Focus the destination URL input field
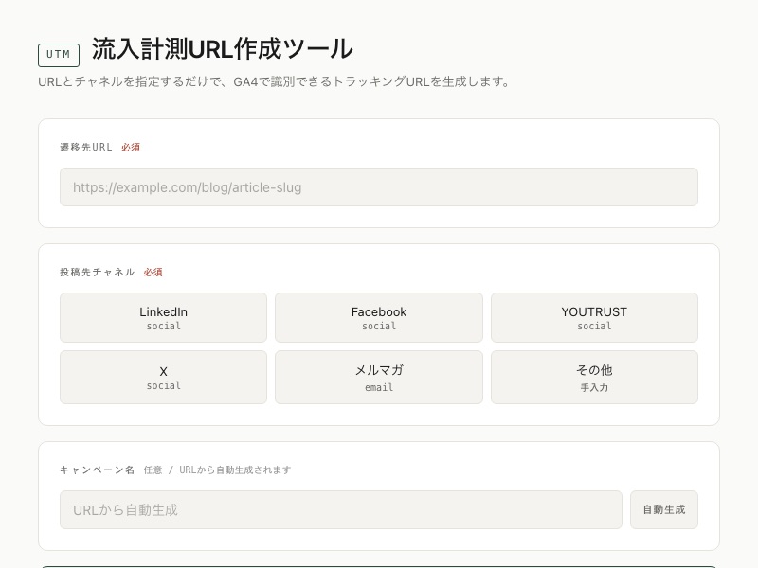Screen dimensions: 758x568 pos(378,186)
